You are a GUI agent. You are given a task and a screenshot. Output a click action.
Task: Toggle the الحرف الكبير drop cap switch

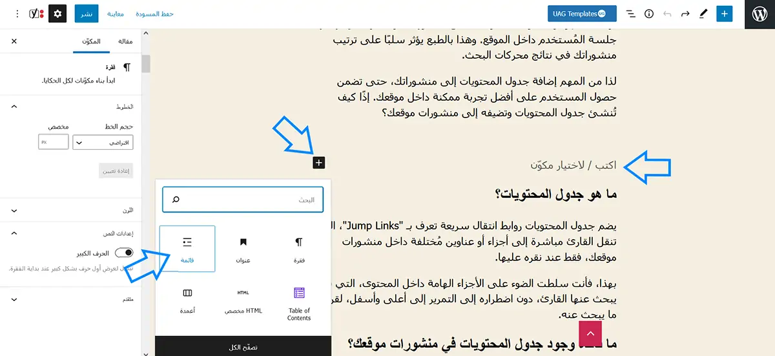(124, 253)
